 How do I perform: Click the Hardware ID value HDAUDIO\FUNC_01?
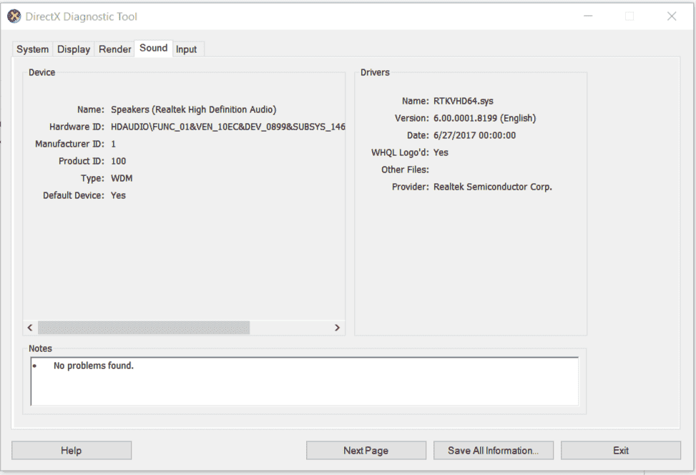pyautogui.click(x=227, y=127)
